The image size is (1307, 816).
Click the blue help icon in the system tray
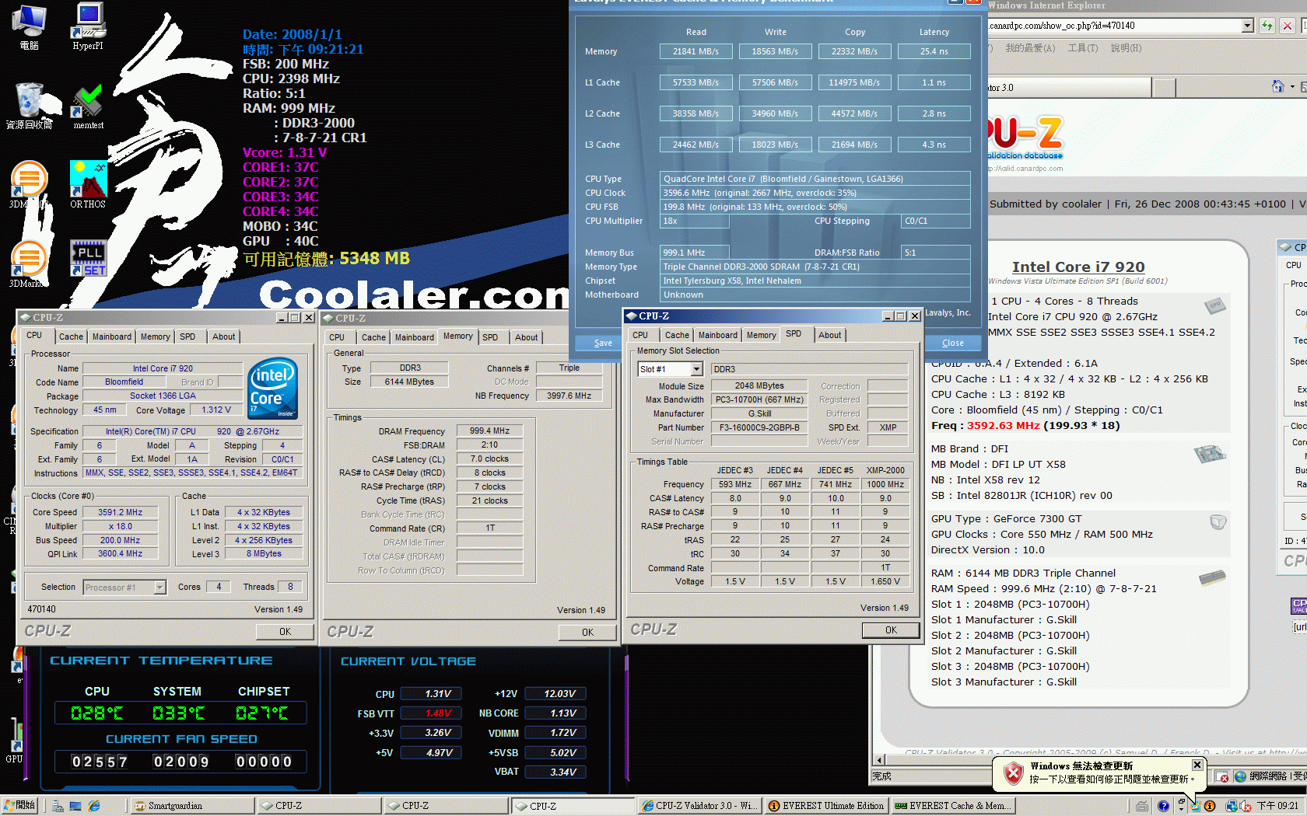pyautogui.click(x=1163, y=806)
